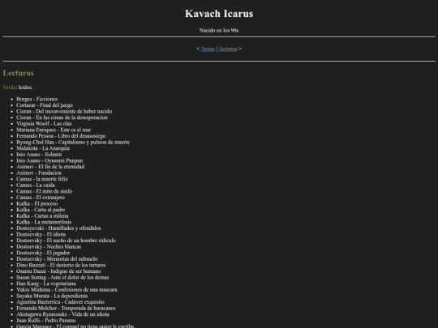Select 'Dostoevsky - Noches blancas' entry

(49, 246)
